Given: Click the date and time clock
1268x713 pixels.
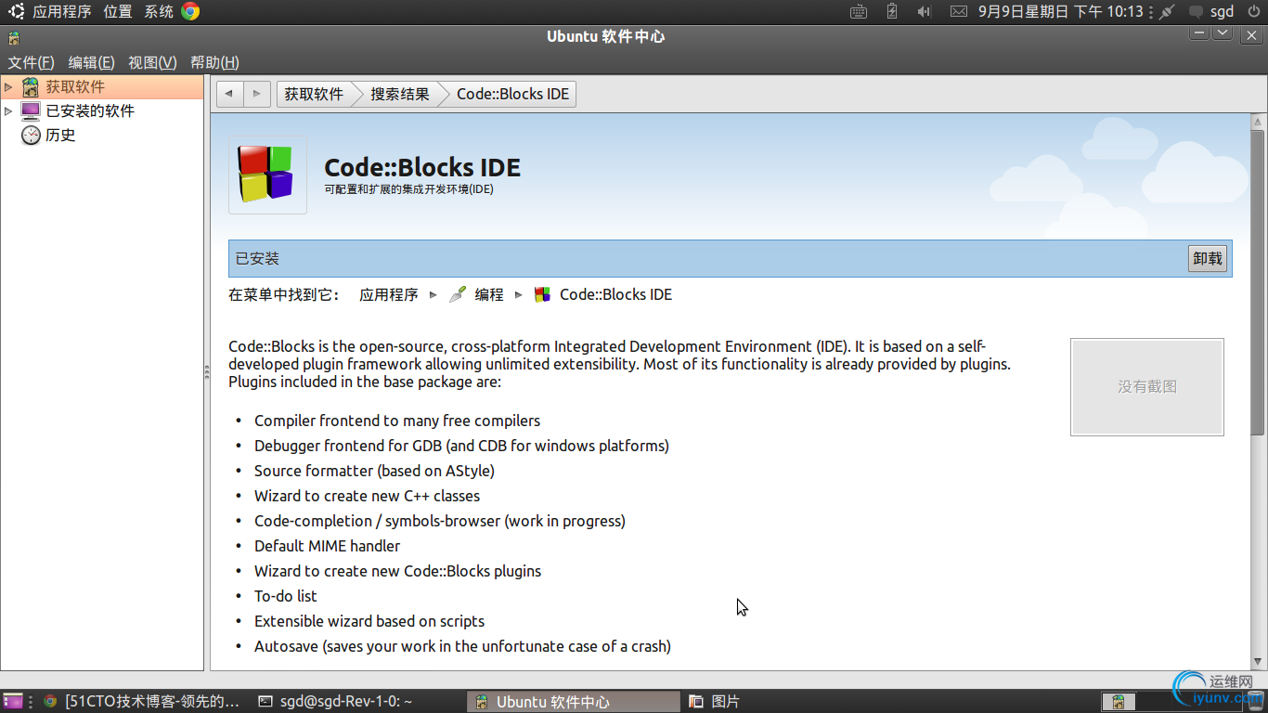Looking at the screenshot, I should (1061, 12).
